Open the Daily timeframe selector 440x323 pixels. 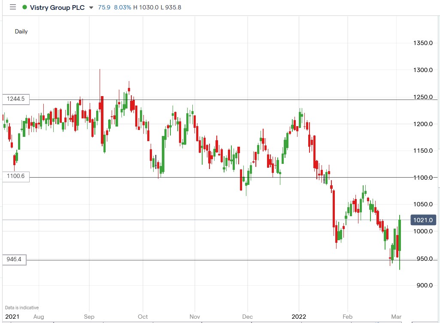21,31
